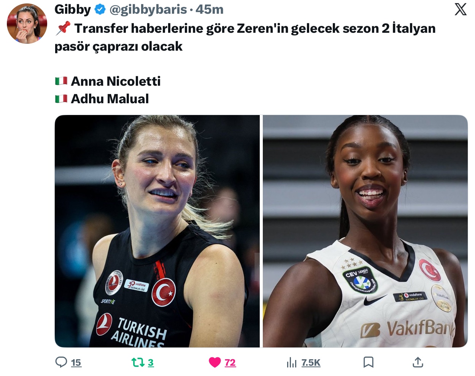Click the 72 likes count
Screen dimensions: 475x376
click(230, 363)
